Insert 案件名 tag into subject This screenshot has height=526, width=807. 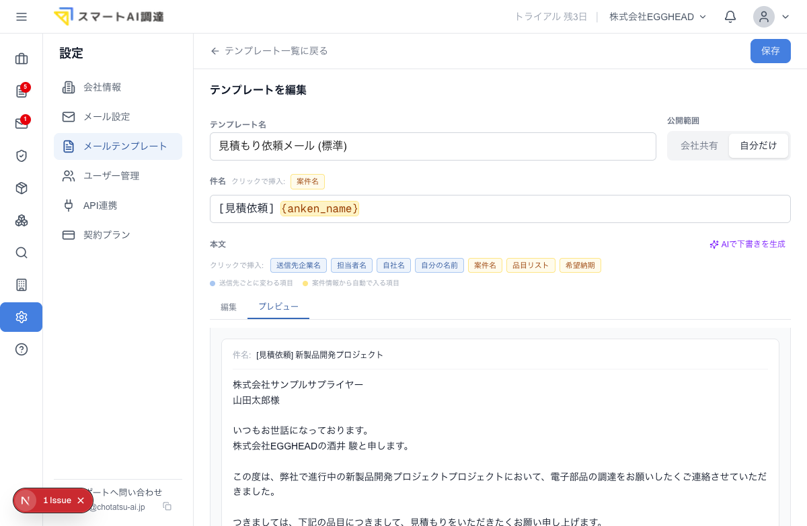pyautogui.click(x=307, y=181)
